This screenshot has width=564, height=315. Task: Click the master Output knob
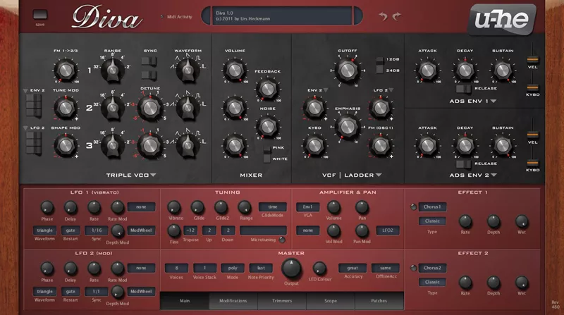click(x=291, y=268)
